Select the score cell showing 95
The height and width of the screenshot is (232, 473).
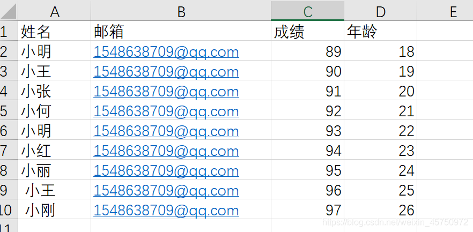pyautogui.click(x=333, y=171)
